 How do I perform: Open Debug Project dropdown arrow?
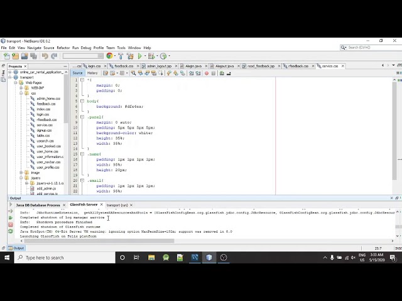(157, 56)
